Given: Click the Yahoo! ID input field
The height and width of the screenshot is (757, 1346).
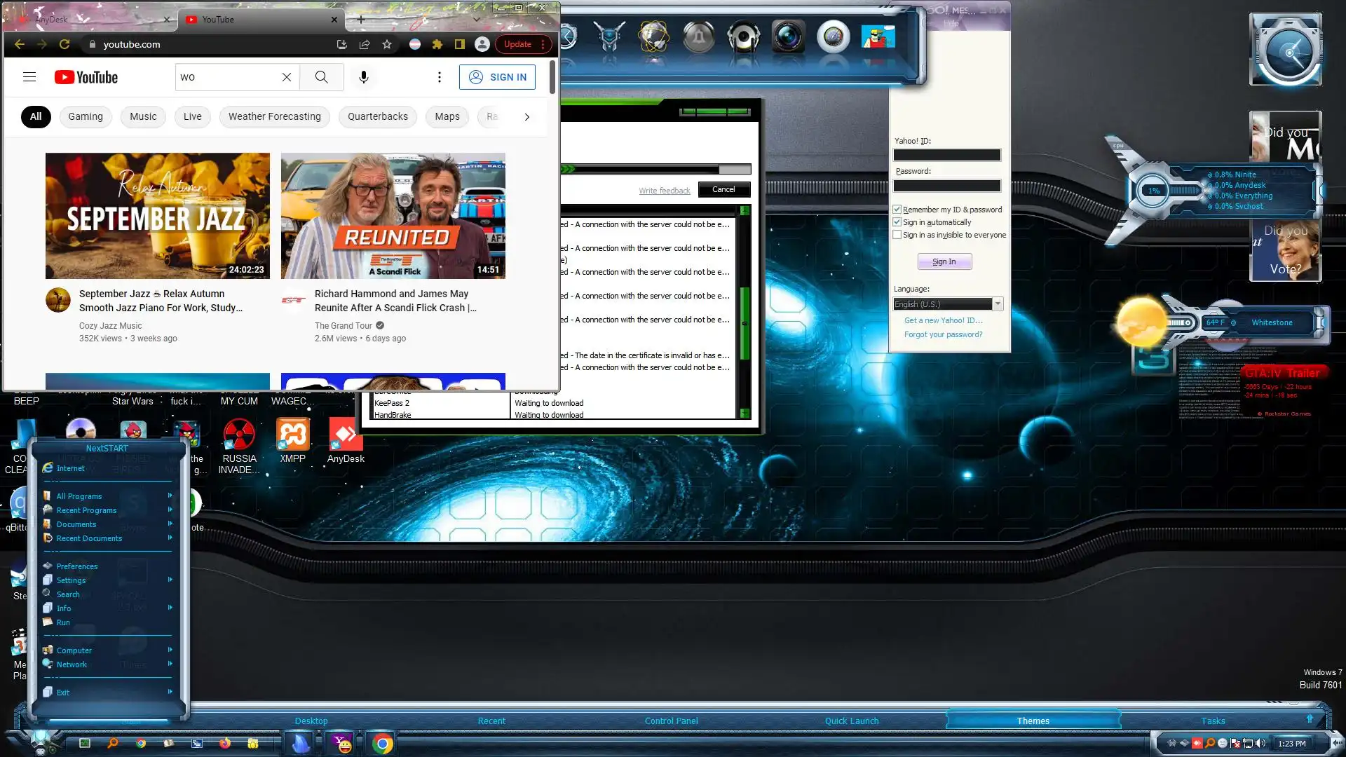Looking at the screenshot, I should [946, 155].
